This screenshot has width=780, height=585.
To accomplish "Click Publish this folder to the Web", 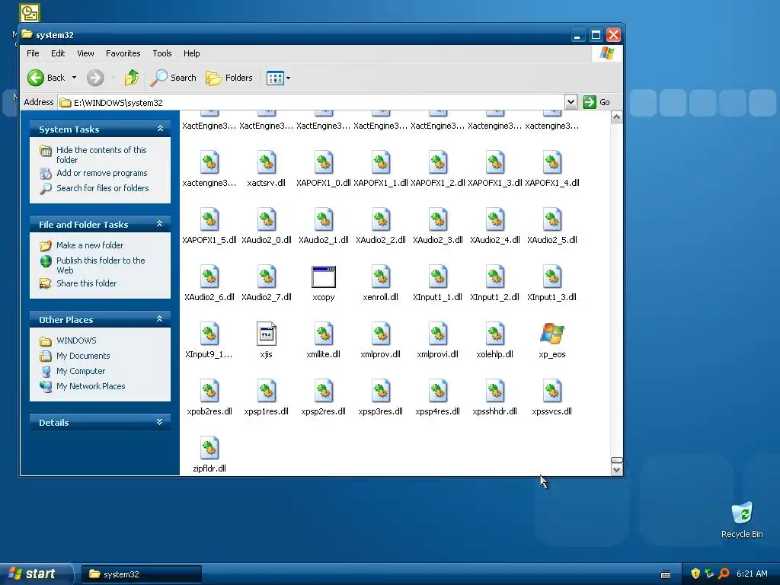I will coord(101,265).
